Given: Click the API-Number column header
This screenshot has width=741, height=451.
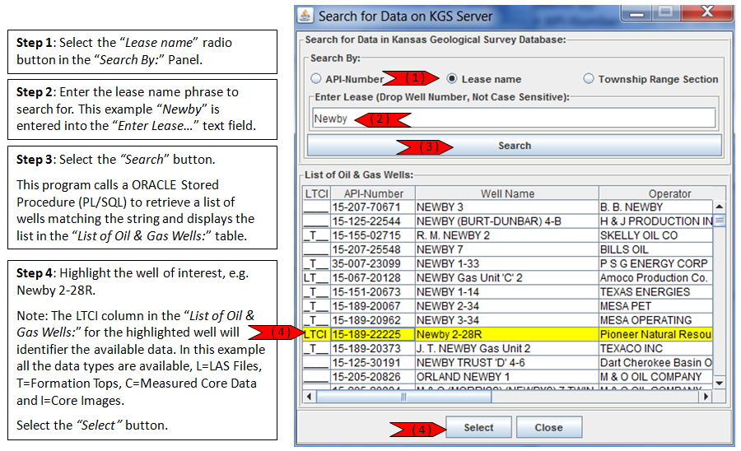Looking at the screenshot, I should coord(373,193).
